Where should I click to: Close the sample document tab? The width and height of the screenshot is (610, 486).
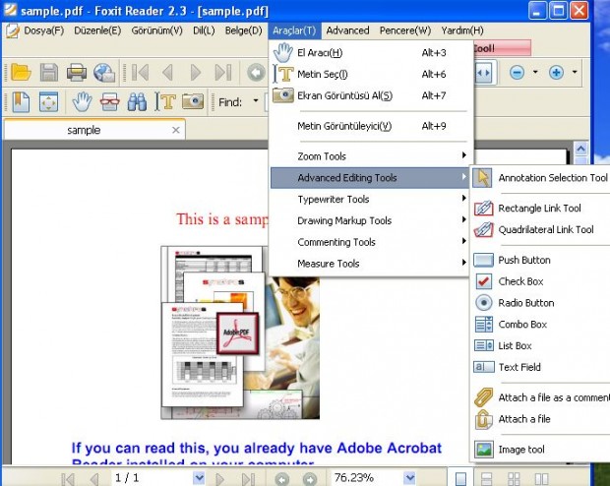(176, 130)
